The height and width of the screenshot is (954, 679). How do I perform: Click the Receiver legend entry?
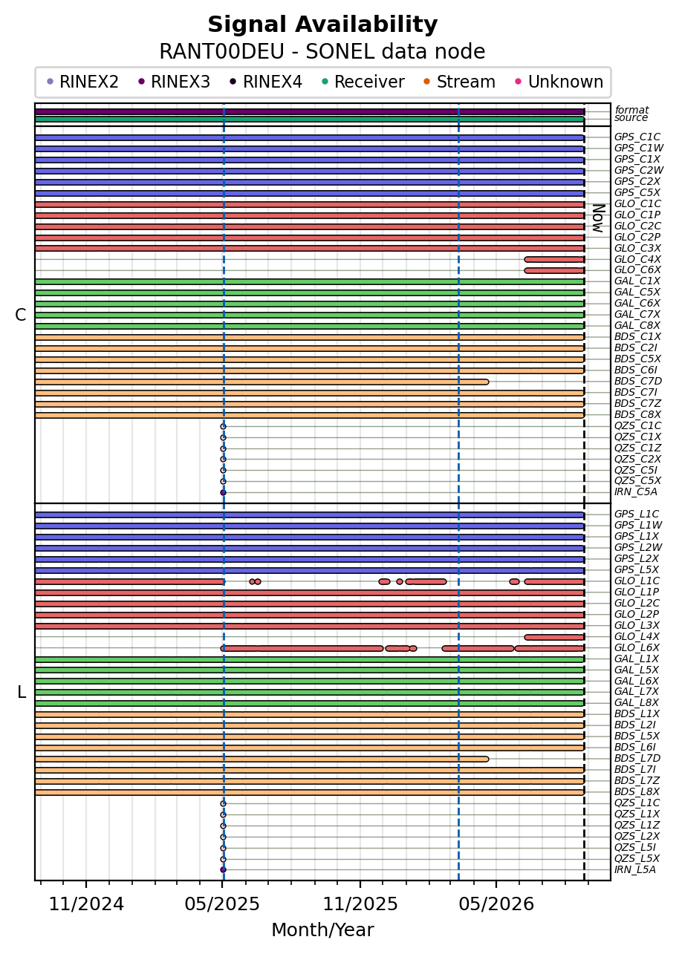(x=363, y=82)
